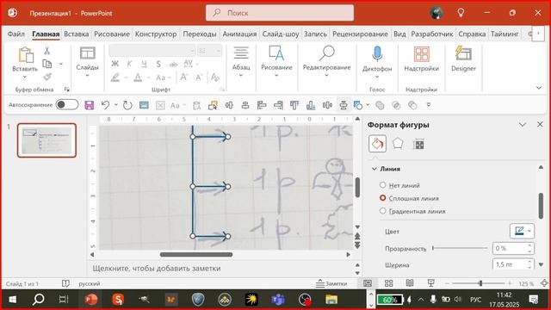Switch to Normal view in status bar
This screenshot has width=551, height=310.
tap(368, 283)
